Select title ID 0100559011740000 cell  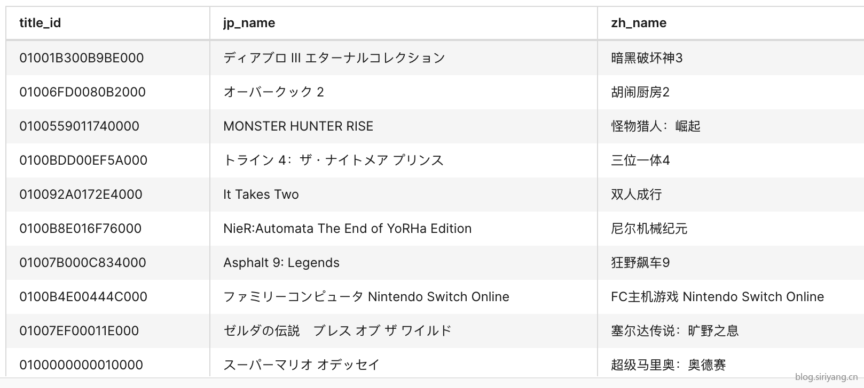pos(108,126)
